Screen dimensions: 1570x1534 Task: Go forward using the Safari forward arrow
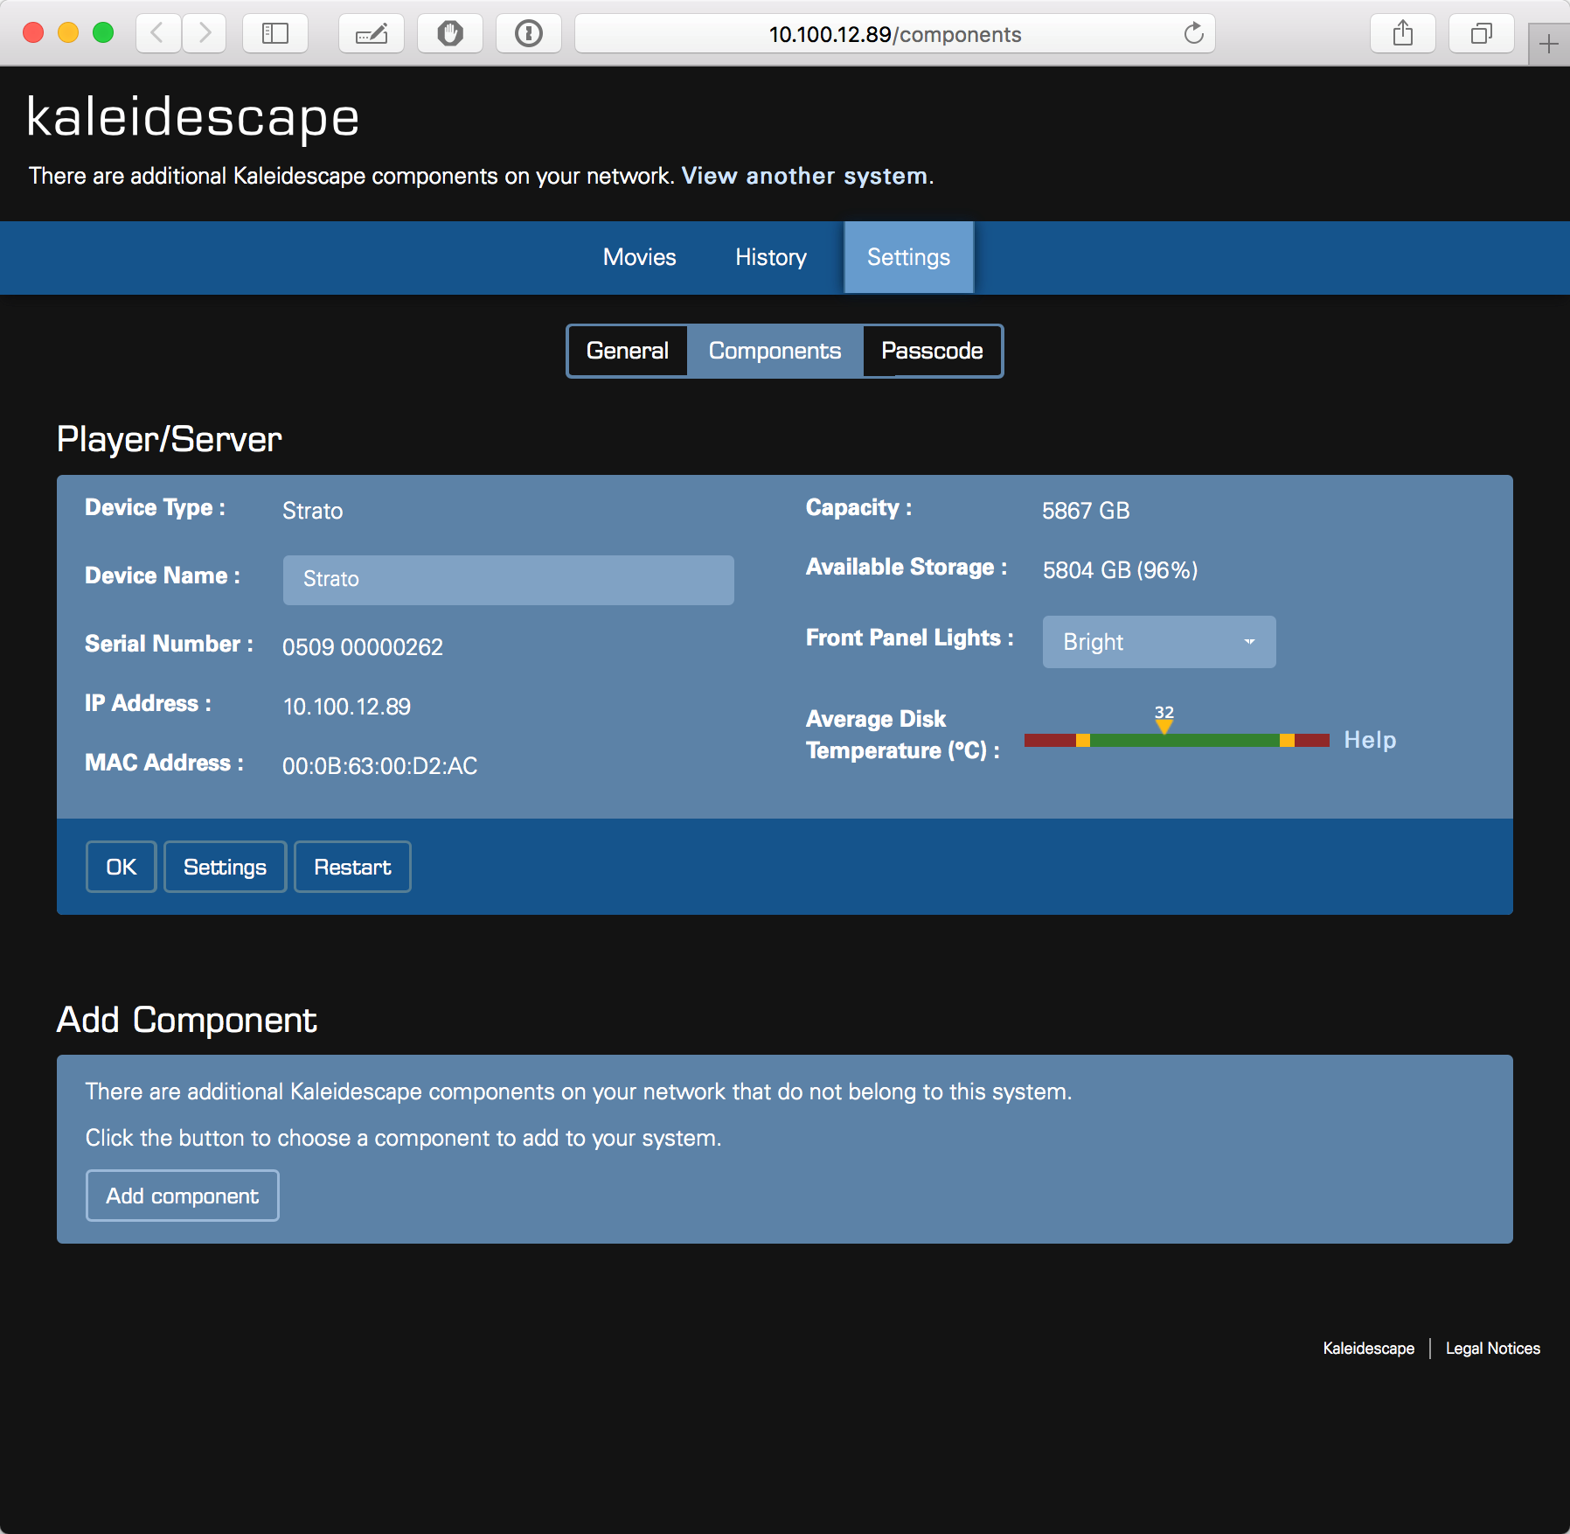coord(205,34)
